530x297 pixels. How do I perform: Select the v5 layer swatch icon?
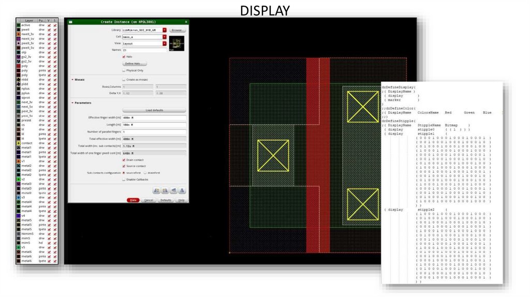(19, 247)
